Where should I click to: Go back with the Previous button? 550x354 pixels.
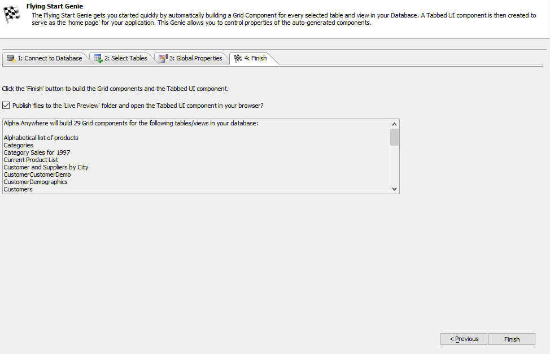(x=464, y=339)
